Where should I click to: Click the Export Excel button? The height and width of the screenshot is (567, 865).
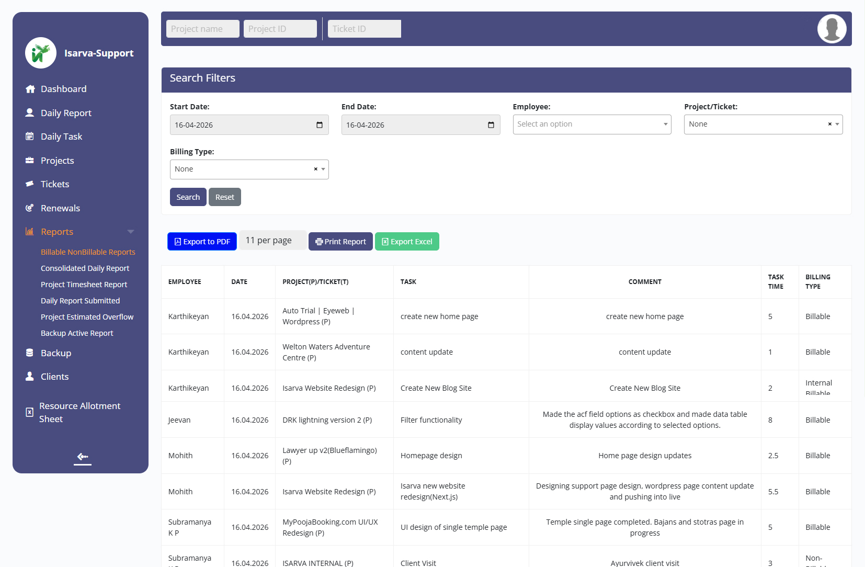tap(407, 242)
